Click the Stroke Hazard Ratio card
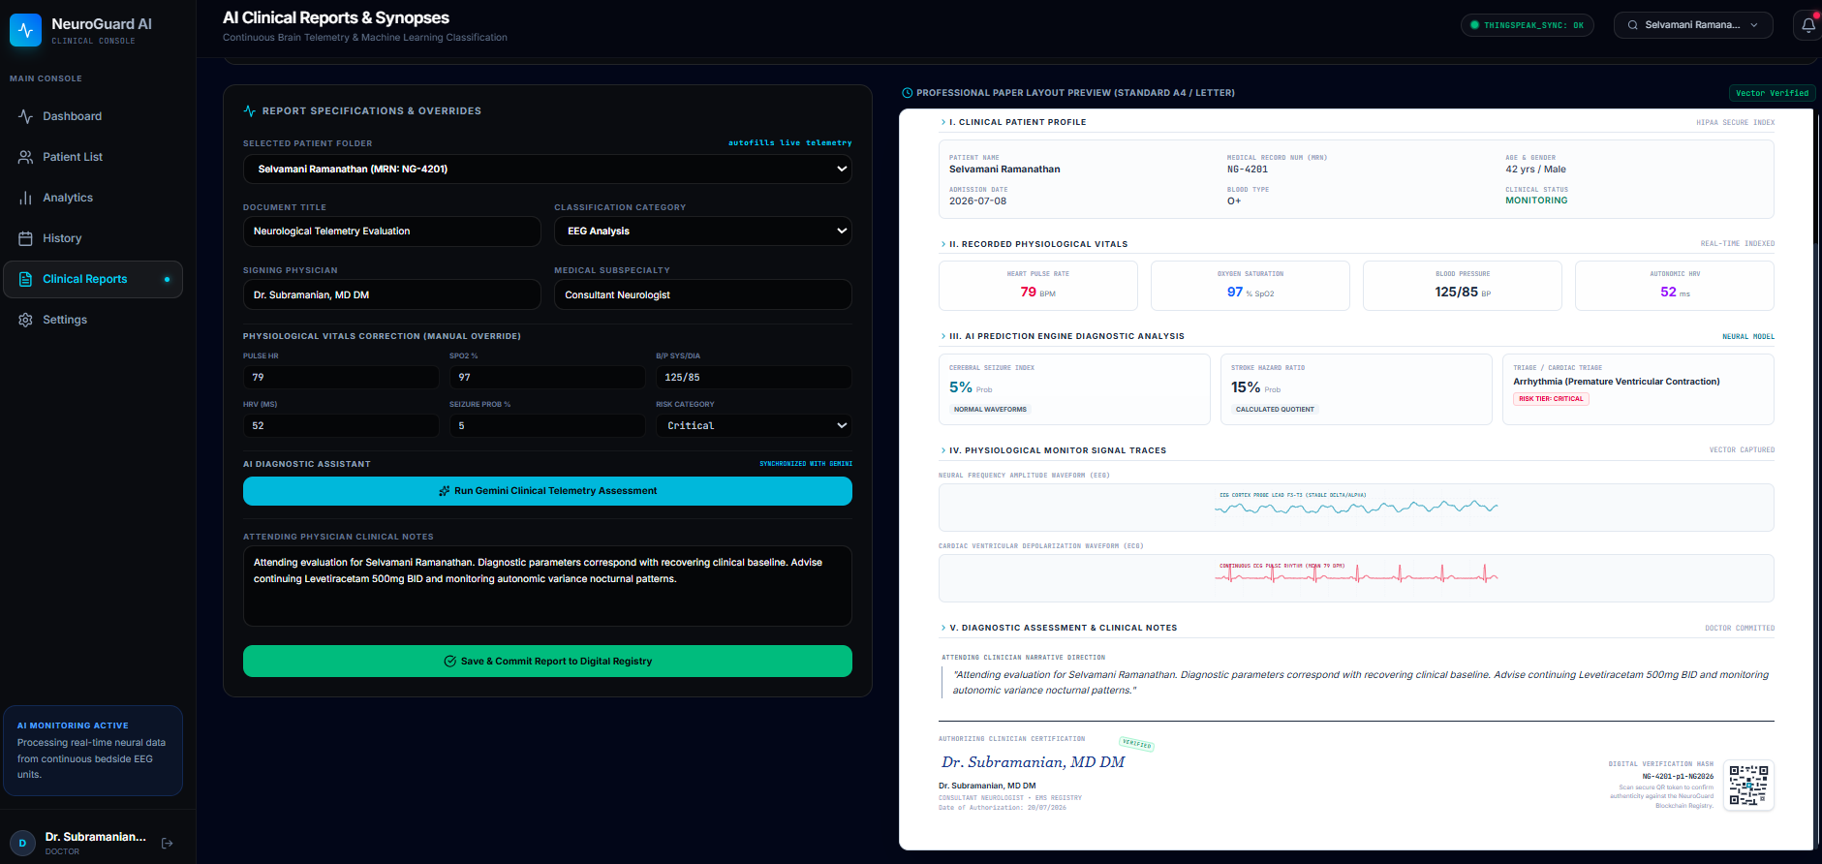Viewport: 1822px width, 864px height. [1356, 389]
